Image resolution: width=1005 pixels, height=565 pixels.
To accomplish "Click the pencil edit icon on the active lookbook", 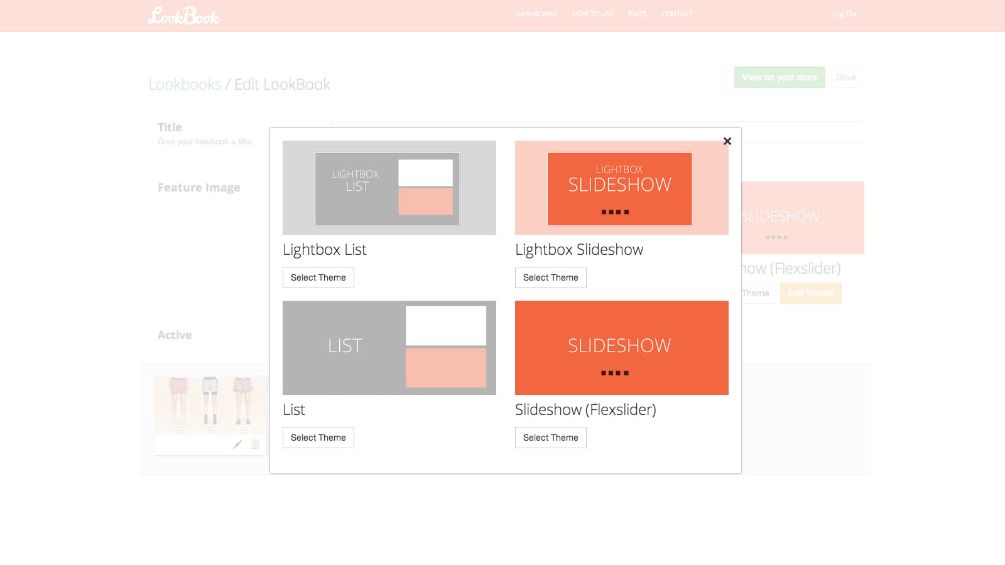I will (x=237, y=443).
